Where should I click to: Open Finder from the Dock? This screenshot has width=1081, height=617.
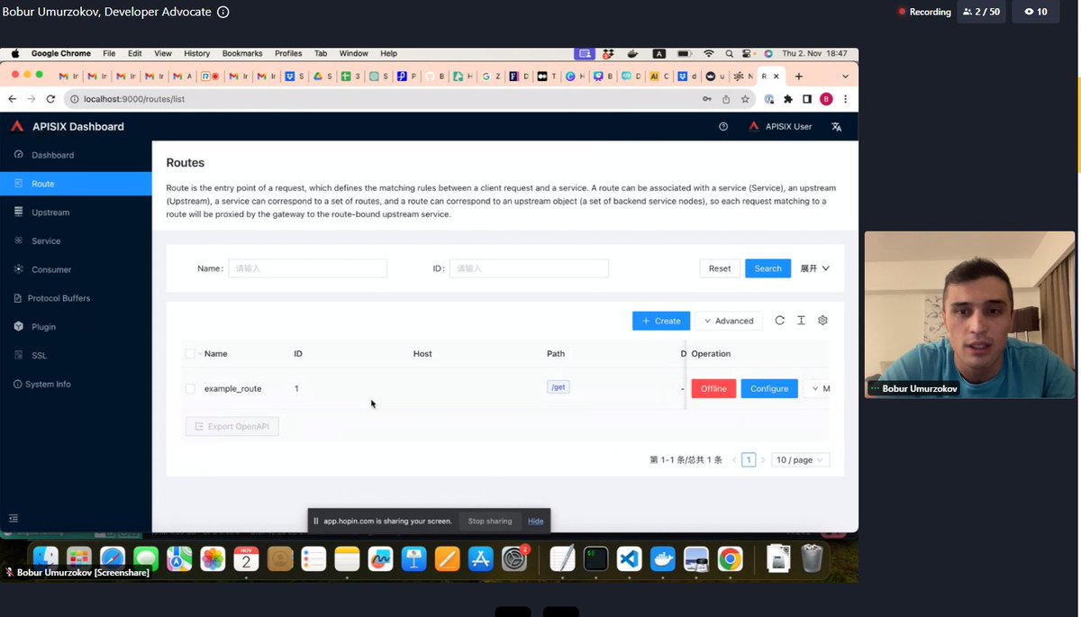point(46,559)
